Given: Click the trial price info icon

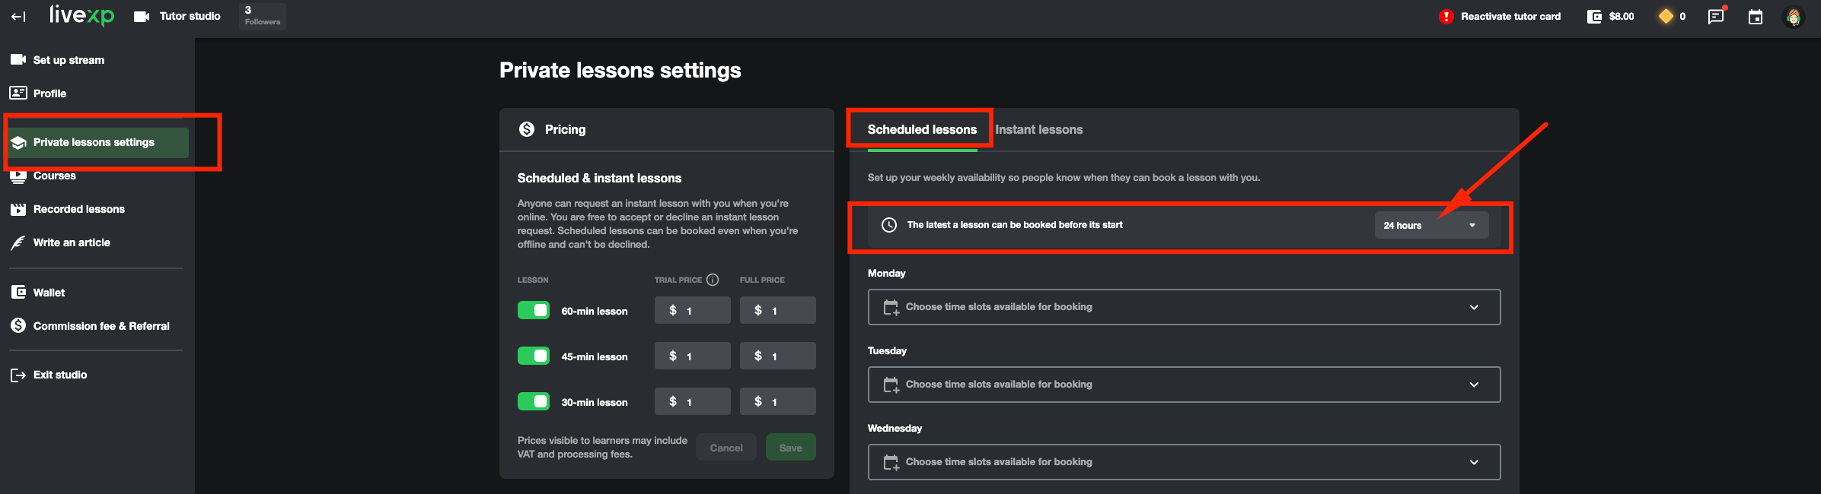Looking at the screenshot, I should 713,280.
